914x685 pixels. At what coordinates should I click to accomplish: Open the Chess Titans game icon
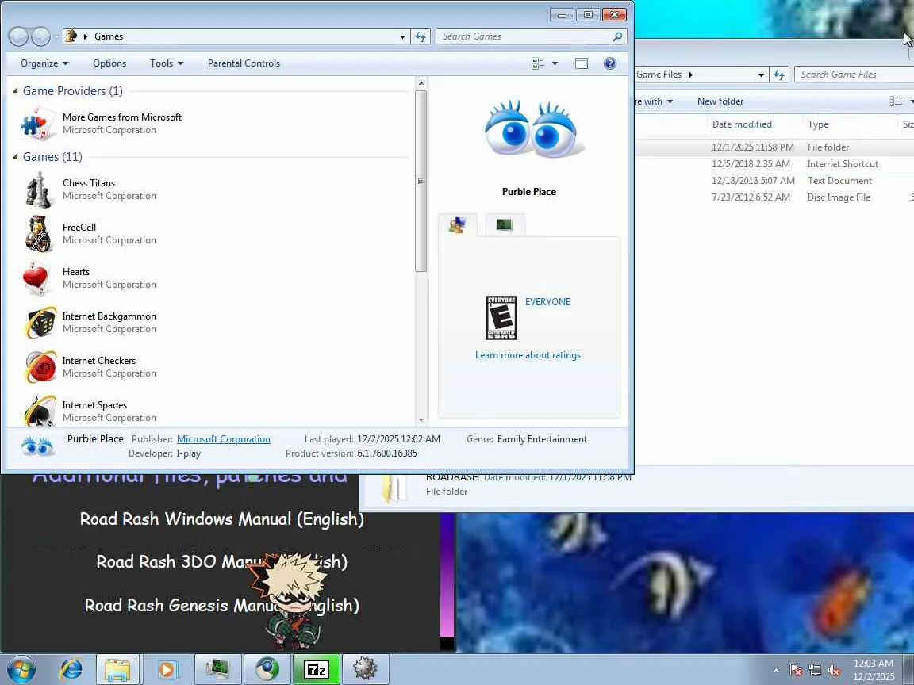[x=39, y=189]
